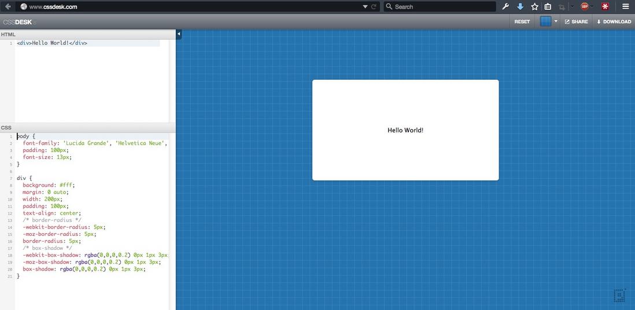Click the RESET button
This screenshot has width=635, height=310.
(522, 22)
